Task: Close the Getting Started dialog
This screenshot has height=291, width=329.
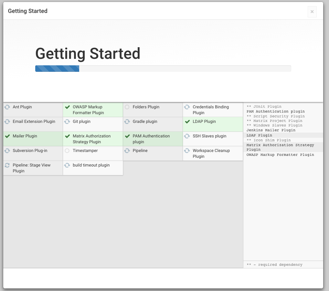Action: (312, 12)
